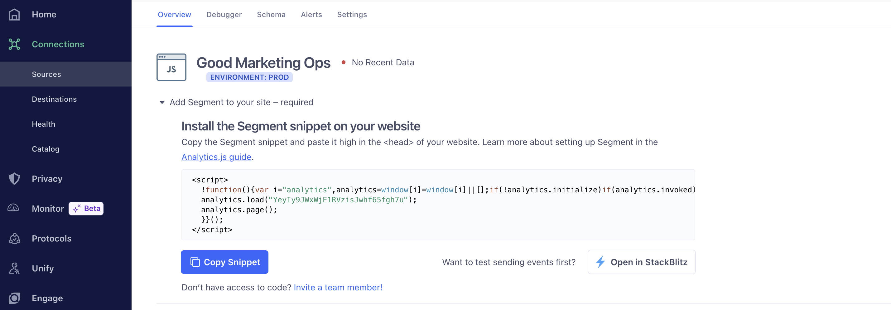Switch to the Overview tab
This screenshot has width=891, height=310.
(174, 15)
